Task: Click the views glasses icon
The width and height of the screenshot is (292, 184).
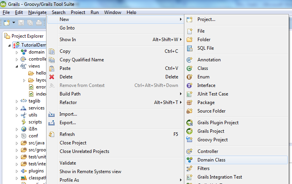Action: coord(23,66)
